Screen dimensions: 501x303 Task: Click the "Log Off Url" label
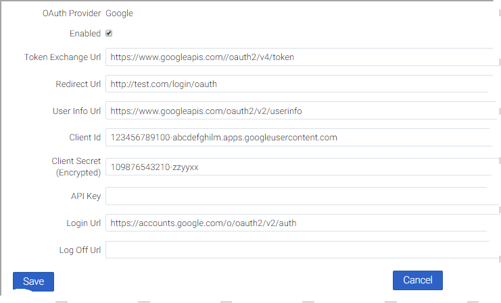[80, 250]
